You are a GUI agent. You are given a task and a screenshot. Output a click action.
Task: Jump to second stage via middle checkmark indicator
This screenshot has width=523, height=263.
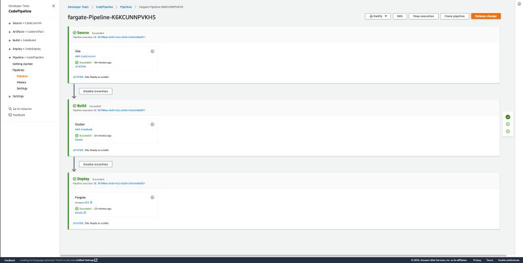click(x=508, y=124)
